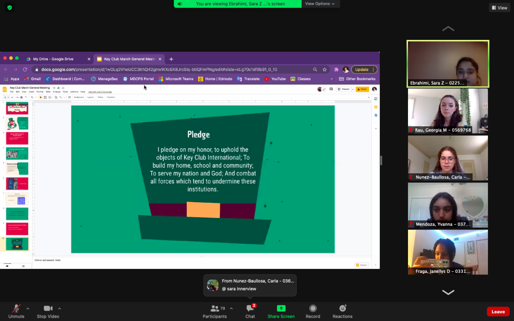Switch to My Drive - Google Drive tab
This screenshot has height=321, width=514.
[58, 59]
